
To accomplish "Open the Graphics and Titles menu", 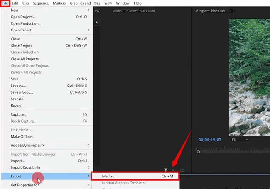I will pos(85,3).
